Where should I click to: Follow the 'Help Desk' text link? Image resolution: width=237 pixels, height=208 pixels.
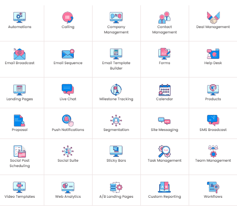(213, 63)
